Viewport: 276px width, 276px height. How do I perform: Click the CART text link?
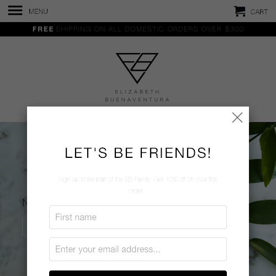click(x=259, y=12)
